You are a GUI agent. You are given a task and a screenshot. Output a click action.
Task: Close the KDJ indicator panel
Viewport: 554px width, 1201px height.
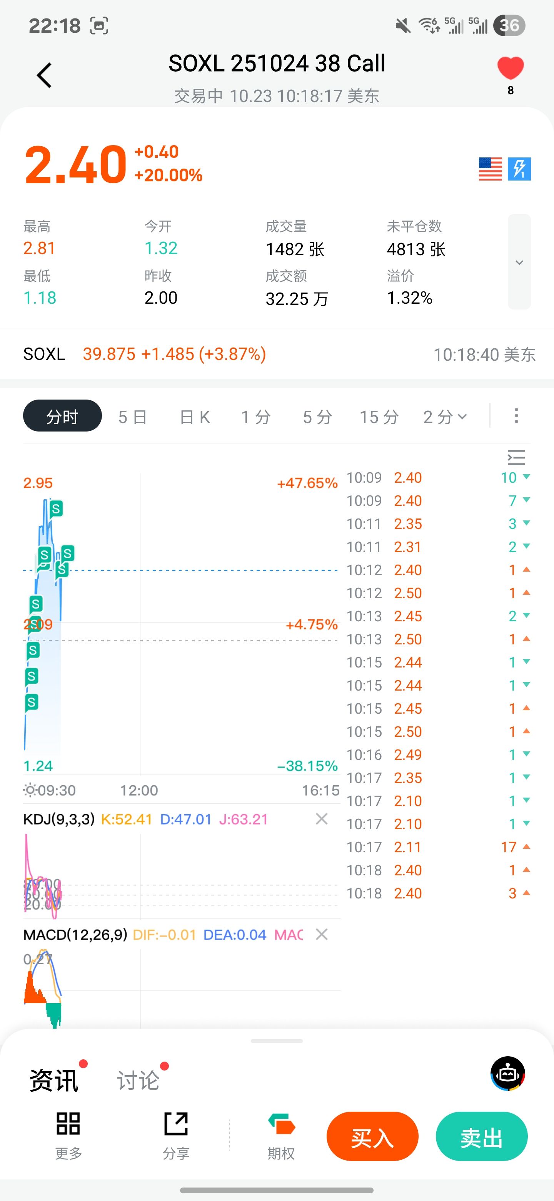322,819
